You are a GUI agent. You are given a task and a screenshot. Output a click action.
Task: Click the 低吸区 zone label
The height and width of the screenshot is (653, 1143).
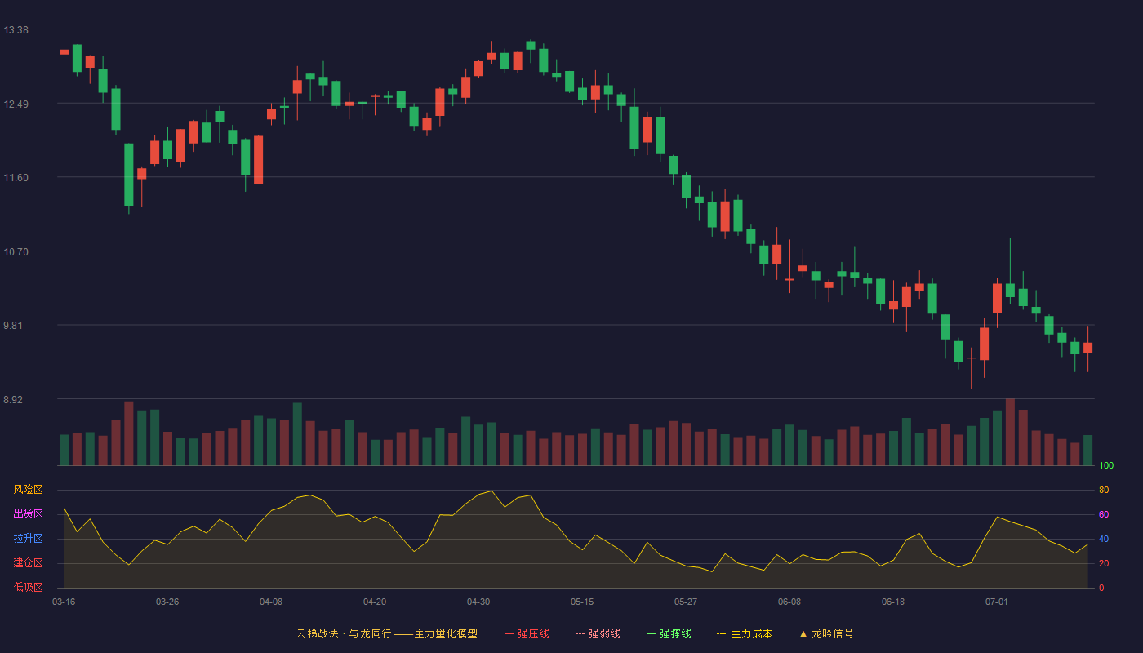pyautogui.click(x=28, y=587)
